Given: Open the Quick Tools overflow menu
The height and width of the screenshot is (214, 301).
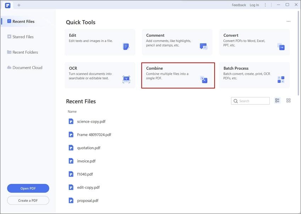Looking at the screenshot, I should (x=288, y=21).
